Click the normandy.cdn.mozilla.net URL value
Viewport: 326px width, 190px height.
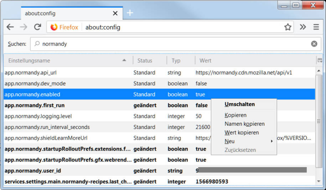[x=244, y=73]
